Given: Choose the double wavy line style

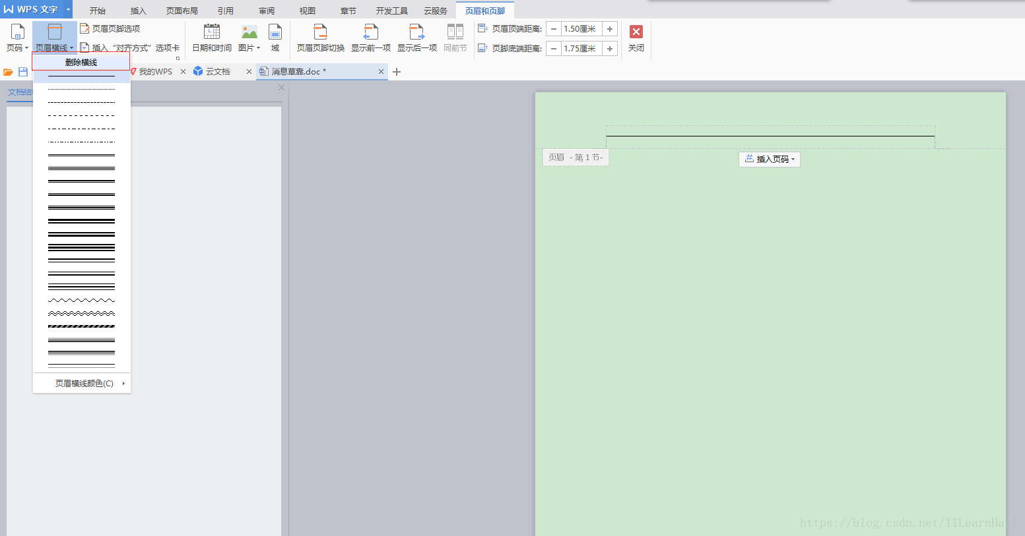Looking at the screenshot, I should click(81, 313).
